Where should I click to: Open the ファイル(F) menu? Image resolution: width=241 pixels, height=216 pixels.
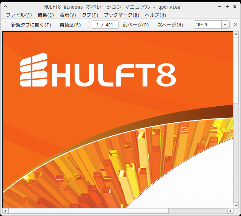tap(19, 15)
